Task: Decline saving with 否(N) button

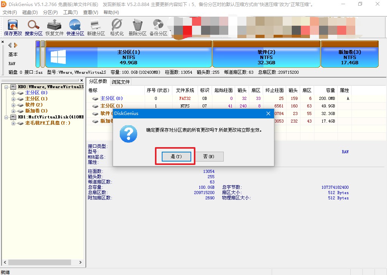Action: click(209, 156)
